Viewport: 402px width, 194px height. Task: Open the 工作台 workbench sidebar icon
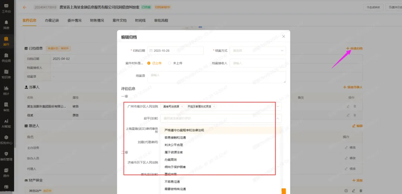tap(6, 8)
